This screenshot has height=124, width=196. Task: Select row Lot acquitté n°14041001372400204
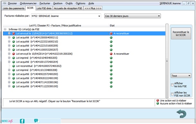[x=84, y=62]
